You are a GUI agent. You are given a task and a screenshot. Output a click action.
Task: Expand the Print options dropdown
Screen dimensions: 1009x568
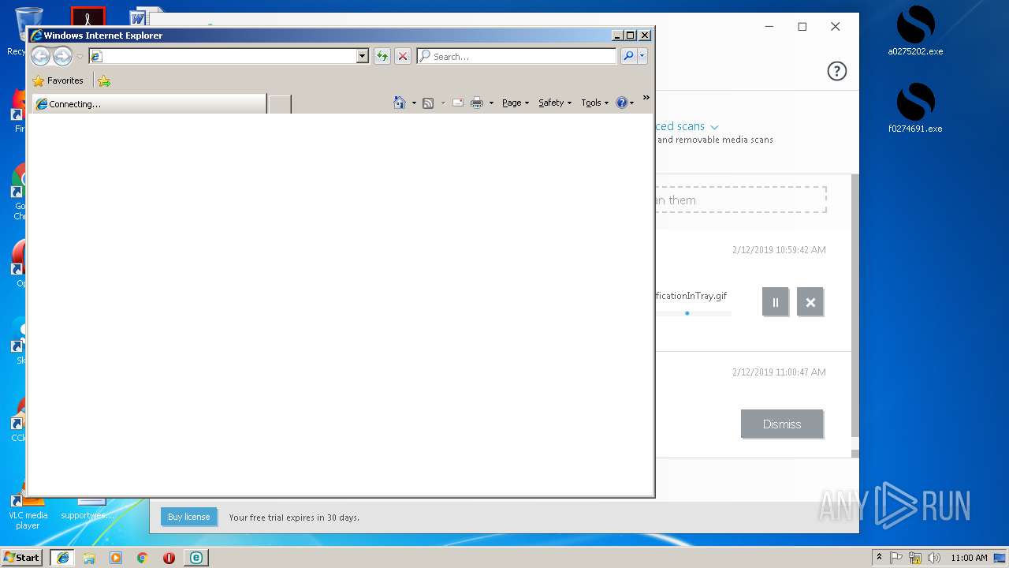491,103
